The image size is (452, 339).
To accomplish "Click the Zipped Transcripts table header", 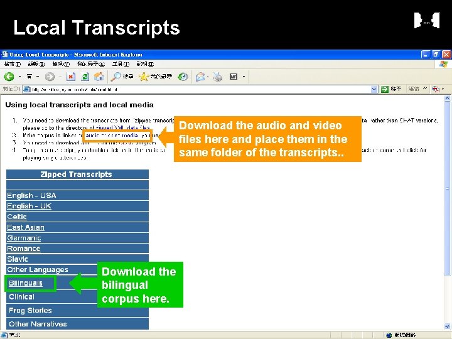I will click(x=77, y=175).
